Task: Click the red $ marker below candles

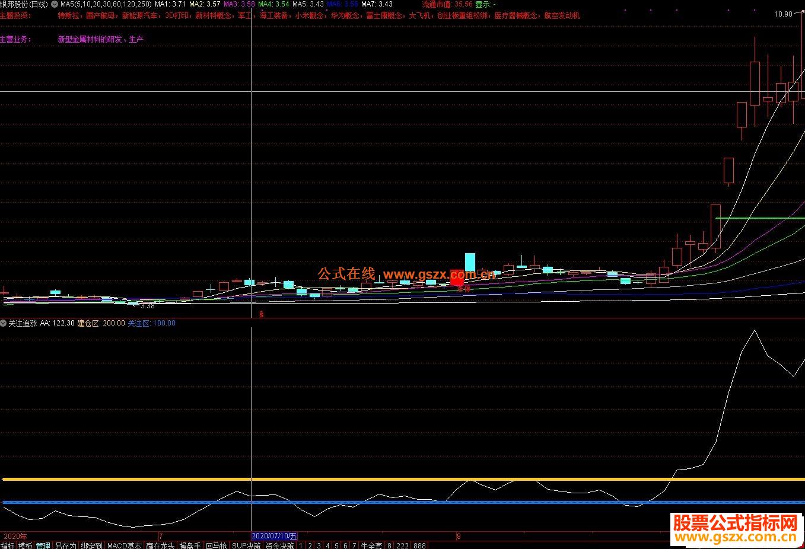Action: 262,315
